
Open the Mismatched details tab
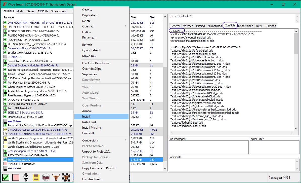(x=214, y=26)
